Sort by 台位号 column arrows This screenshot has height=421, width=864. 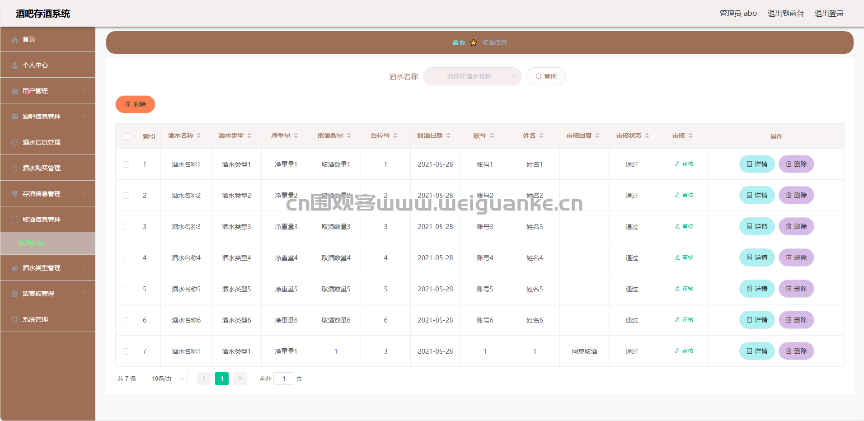click(x=395, y=136)
